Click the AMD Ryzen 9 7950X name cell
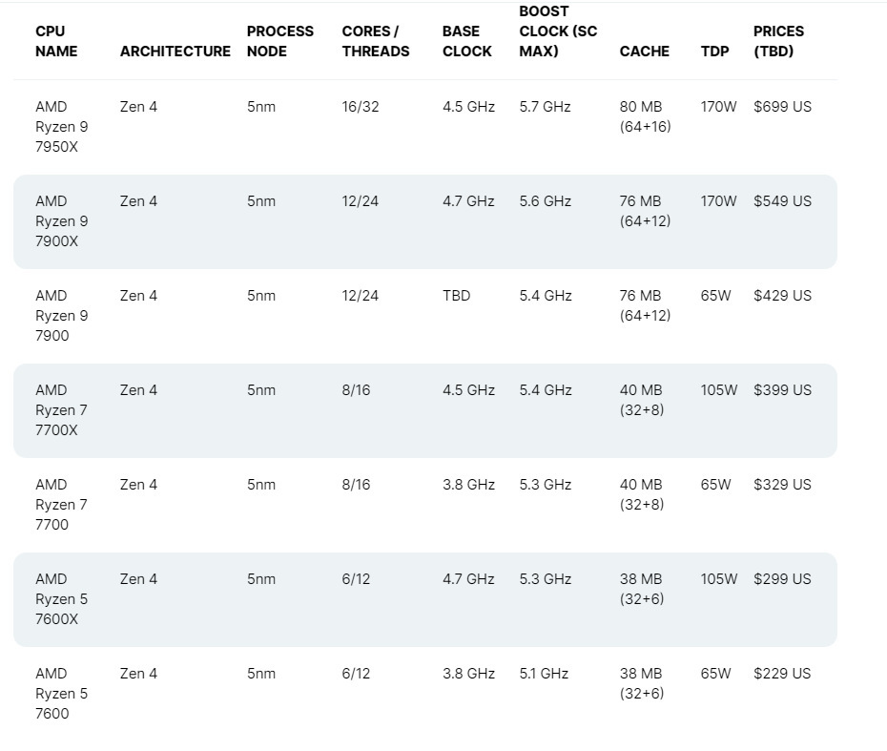Image resolution: width=887 pixels, height=751 pixels. [61, 127]
